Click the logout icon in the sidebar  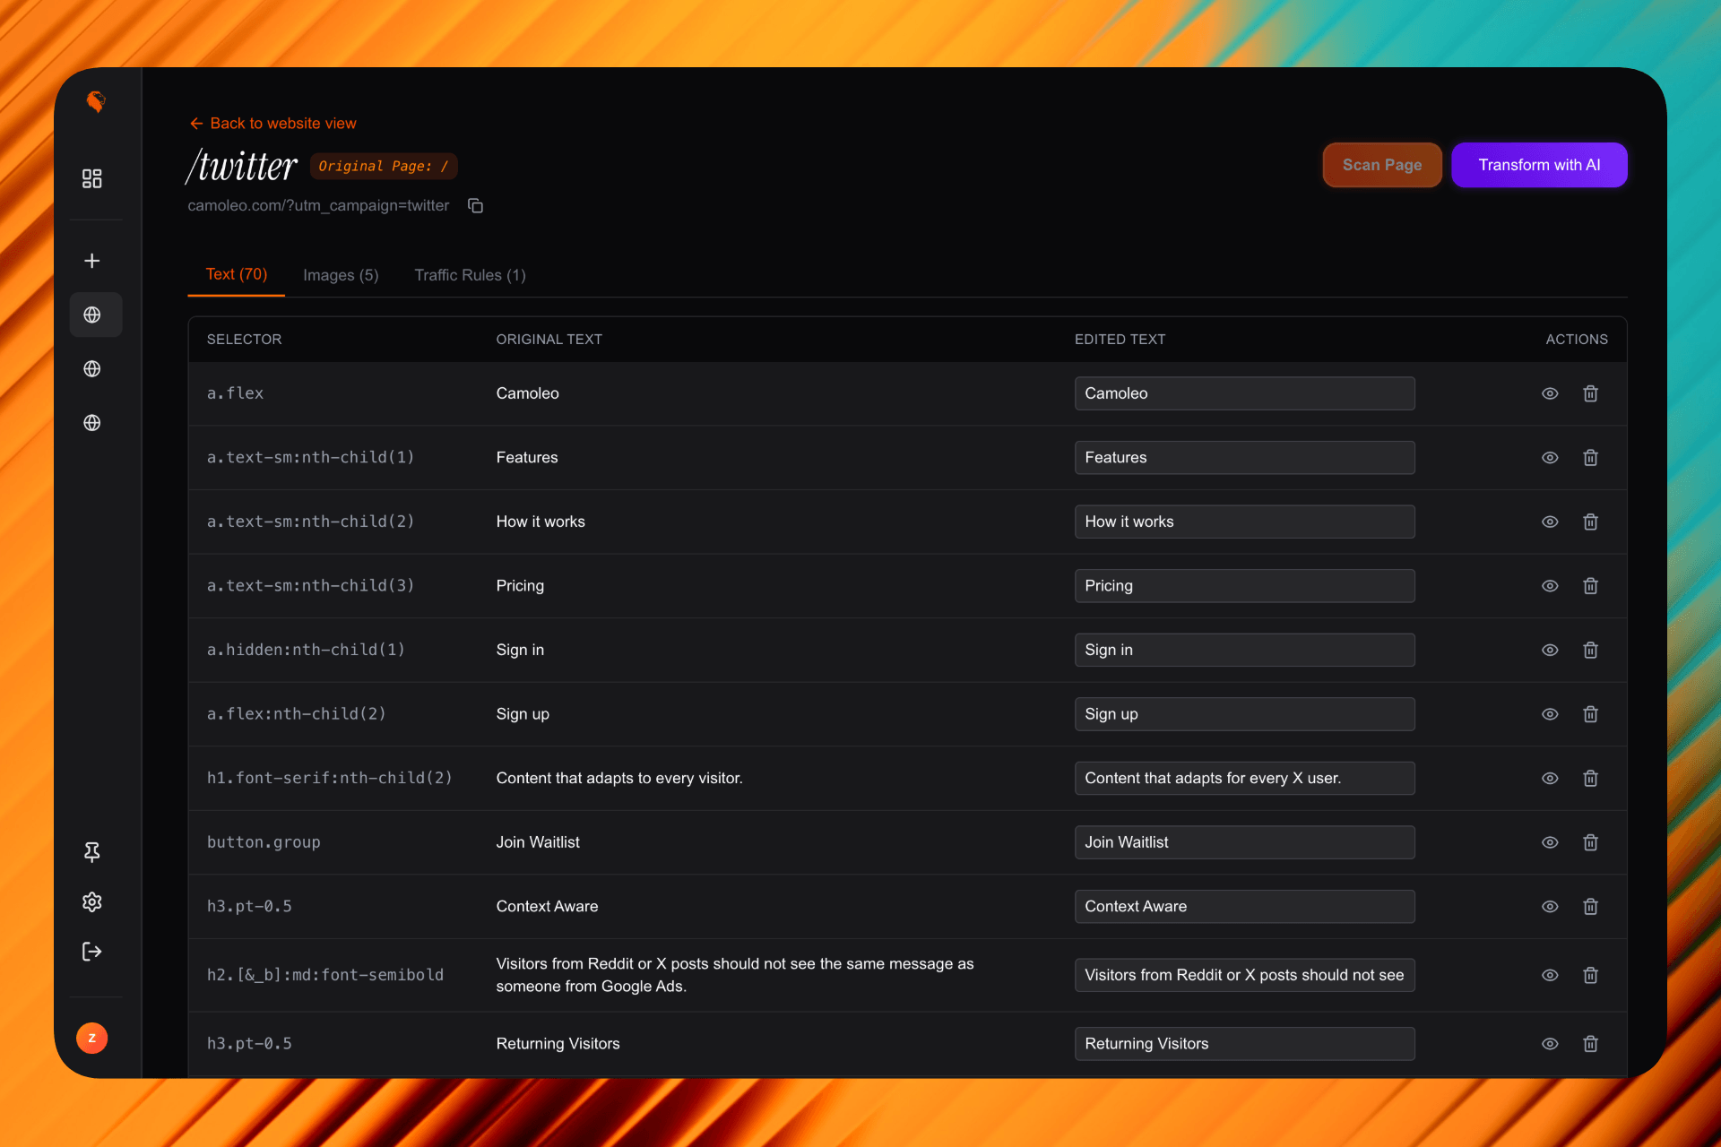point(91,952)
